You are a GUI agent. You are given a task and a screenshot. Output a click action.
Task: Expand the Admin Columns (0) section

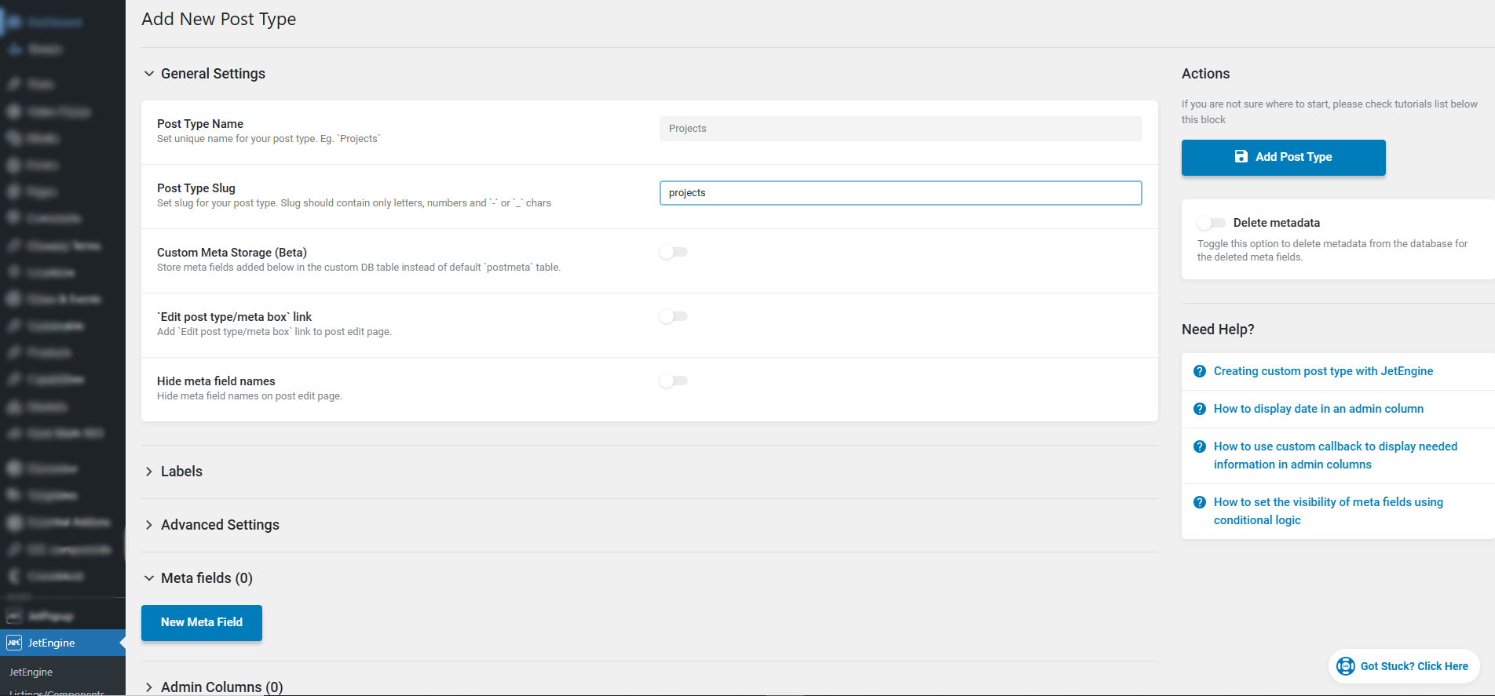[x=149, y=687]
